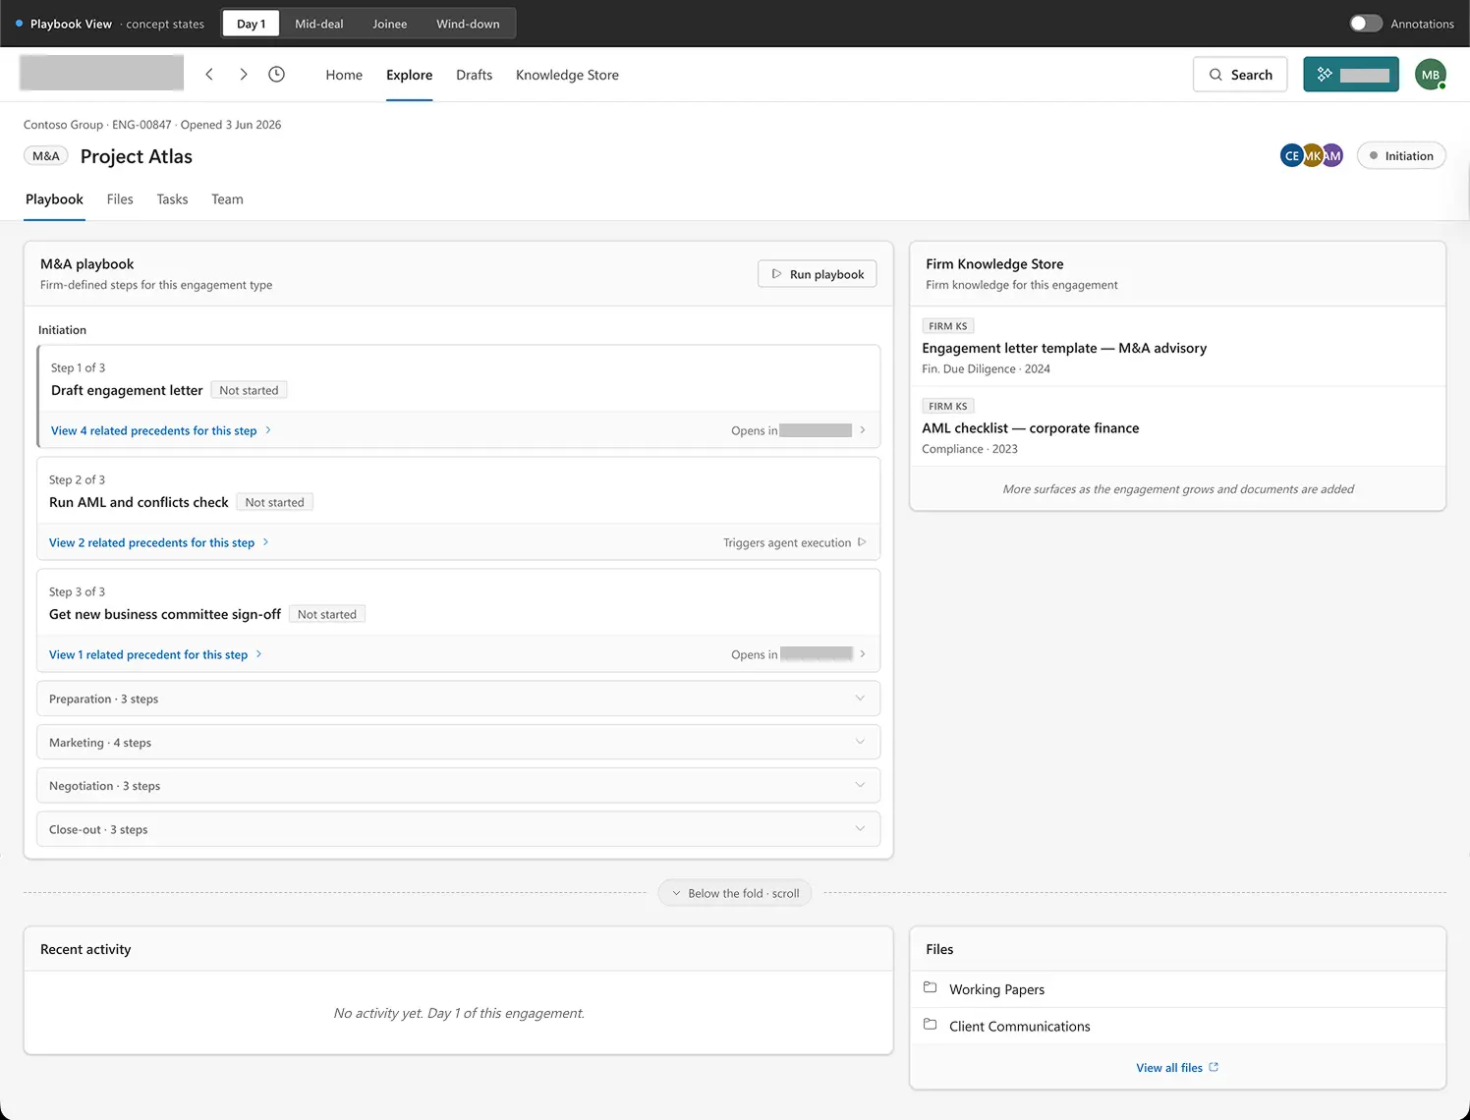Open View 4 related precedents for this step
The width and height of the screenshot is (1470, 1120).
161,430
